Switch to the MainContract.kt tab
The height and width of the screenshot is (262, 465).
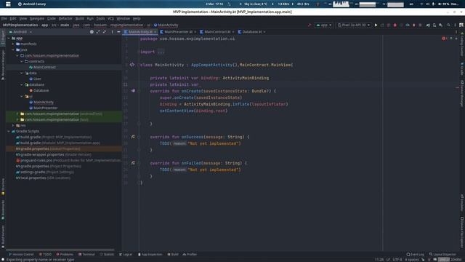point(217,32)
